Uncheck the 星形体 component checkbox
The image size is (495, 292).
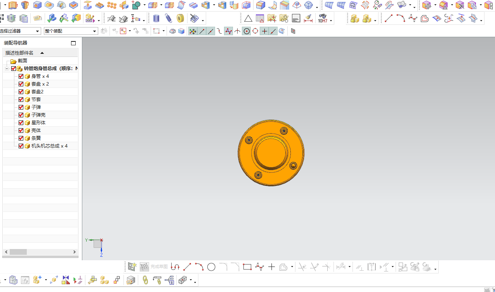click(x=21, y=123)
